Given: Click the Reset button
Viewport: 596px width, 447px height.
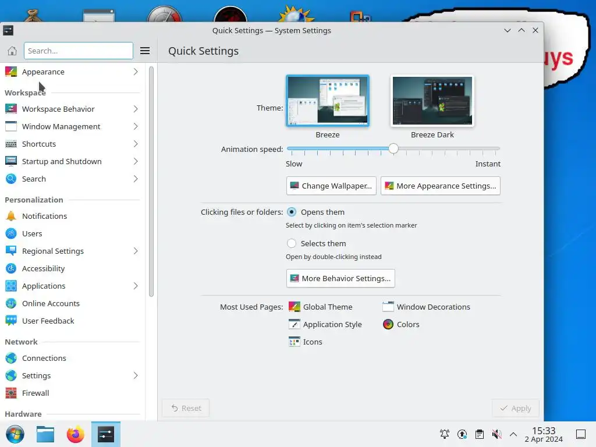Looking at the screenshot, I should [x=186, y=408].
